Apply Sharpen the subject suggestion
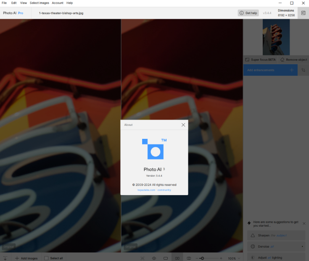The width and height of the screenshot is (309, 261). (276, 235)
